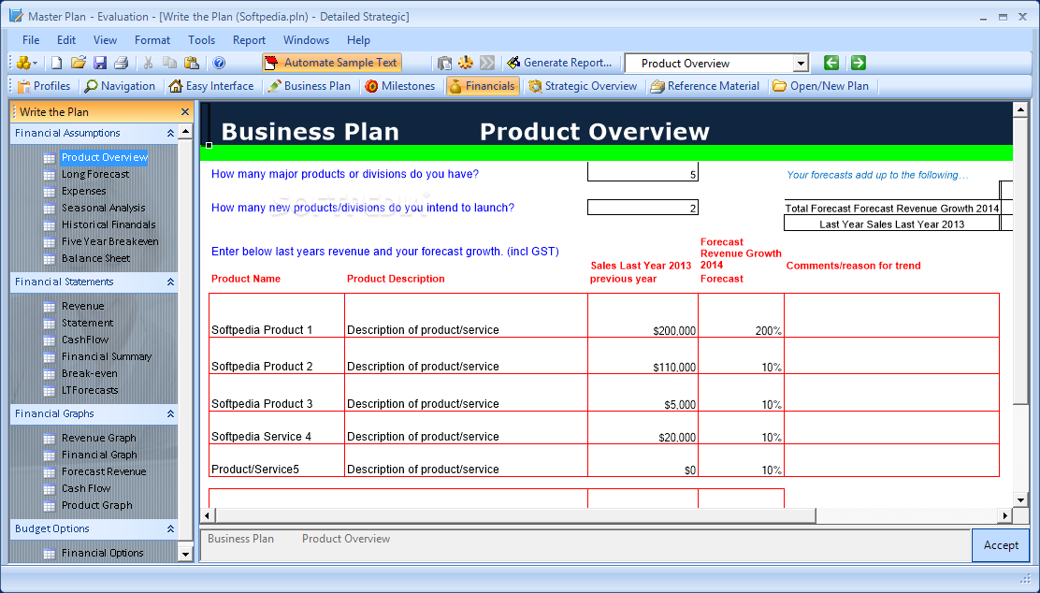Open Strategic Overview section
The width and height of the screenshot is (1040, 593).
point(583,86)
